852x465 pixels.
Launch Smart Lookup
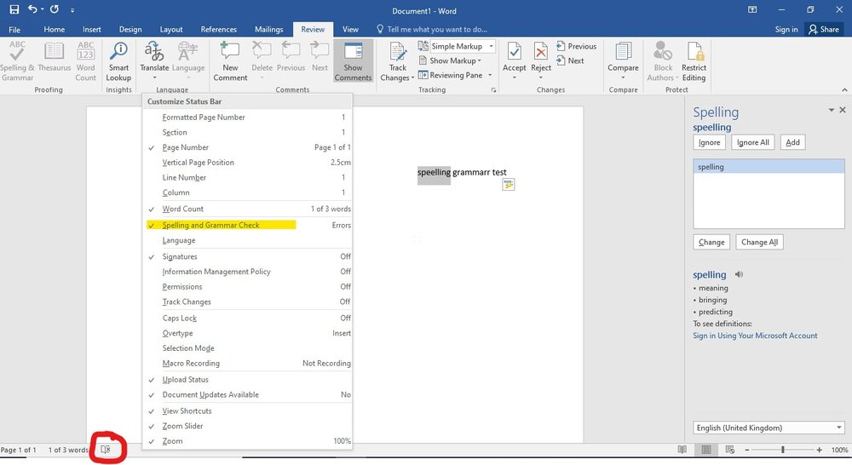pos(118,62)
